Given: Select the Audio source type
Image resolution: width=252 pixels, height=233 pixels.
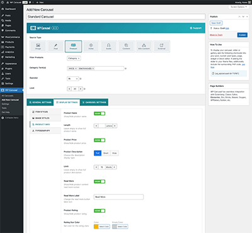Looking at the screenshot, I should pos(108,46).
